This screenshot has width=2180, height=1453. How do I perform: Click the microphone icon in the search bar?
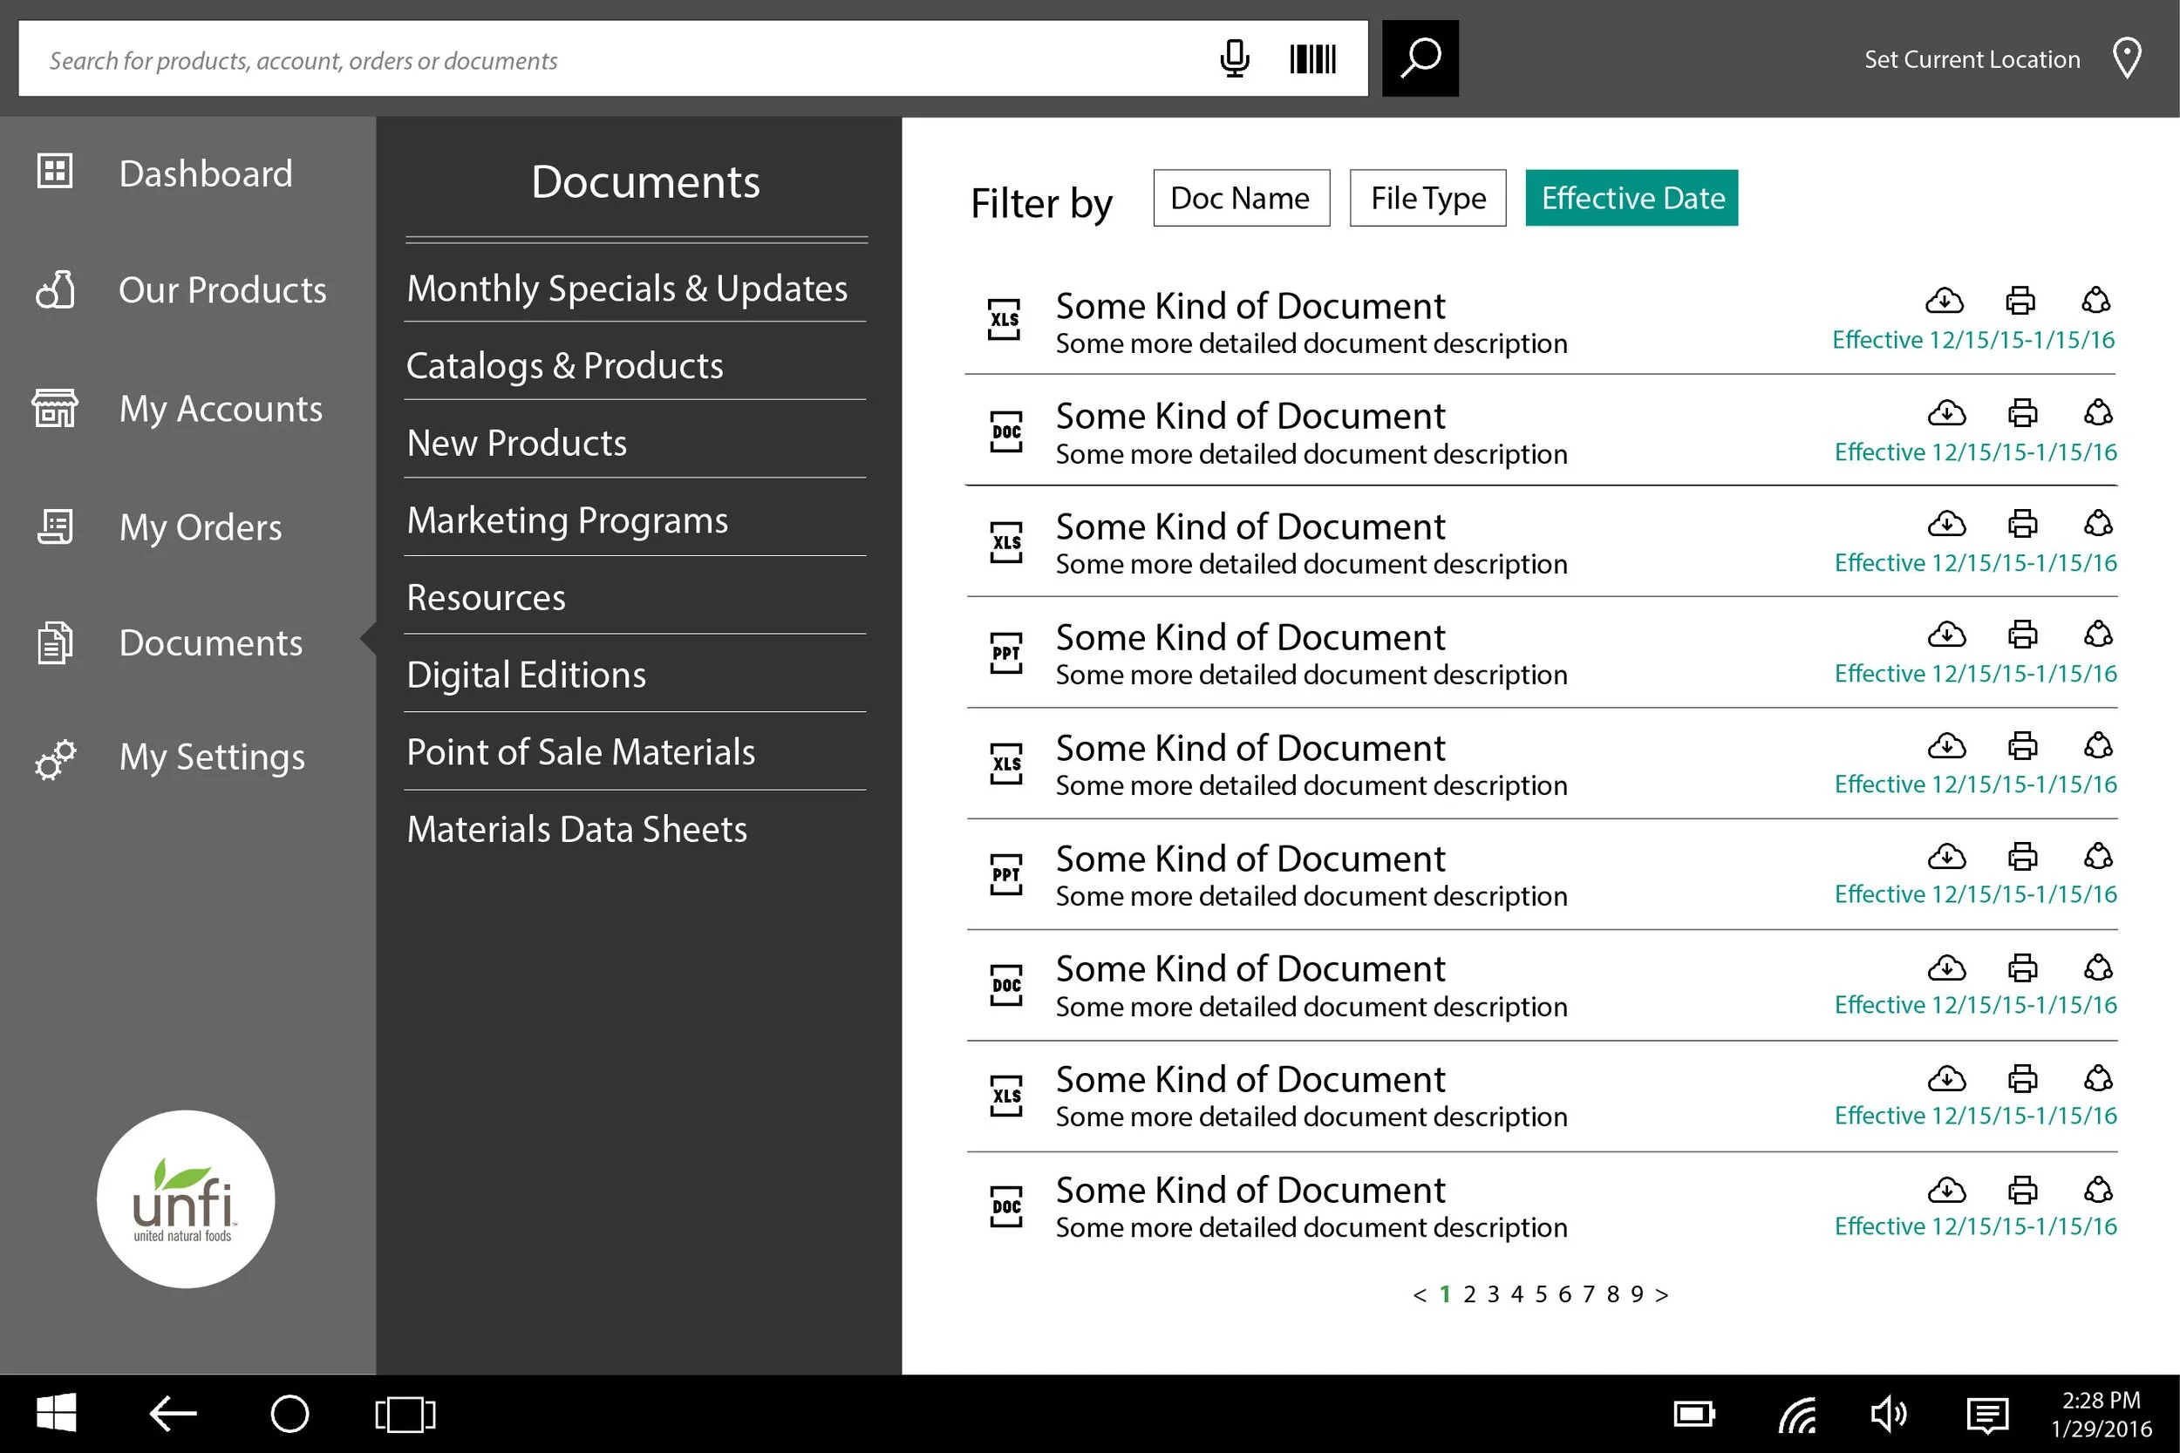pos(1234,58)
